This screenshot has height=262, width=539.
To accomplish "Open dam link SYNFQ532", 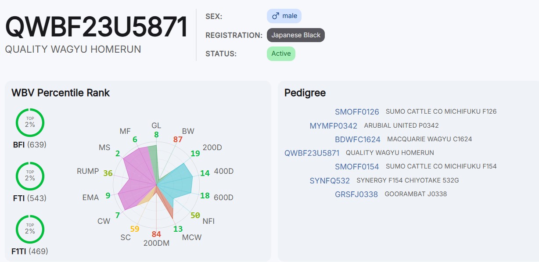I will tap(330, 181).
